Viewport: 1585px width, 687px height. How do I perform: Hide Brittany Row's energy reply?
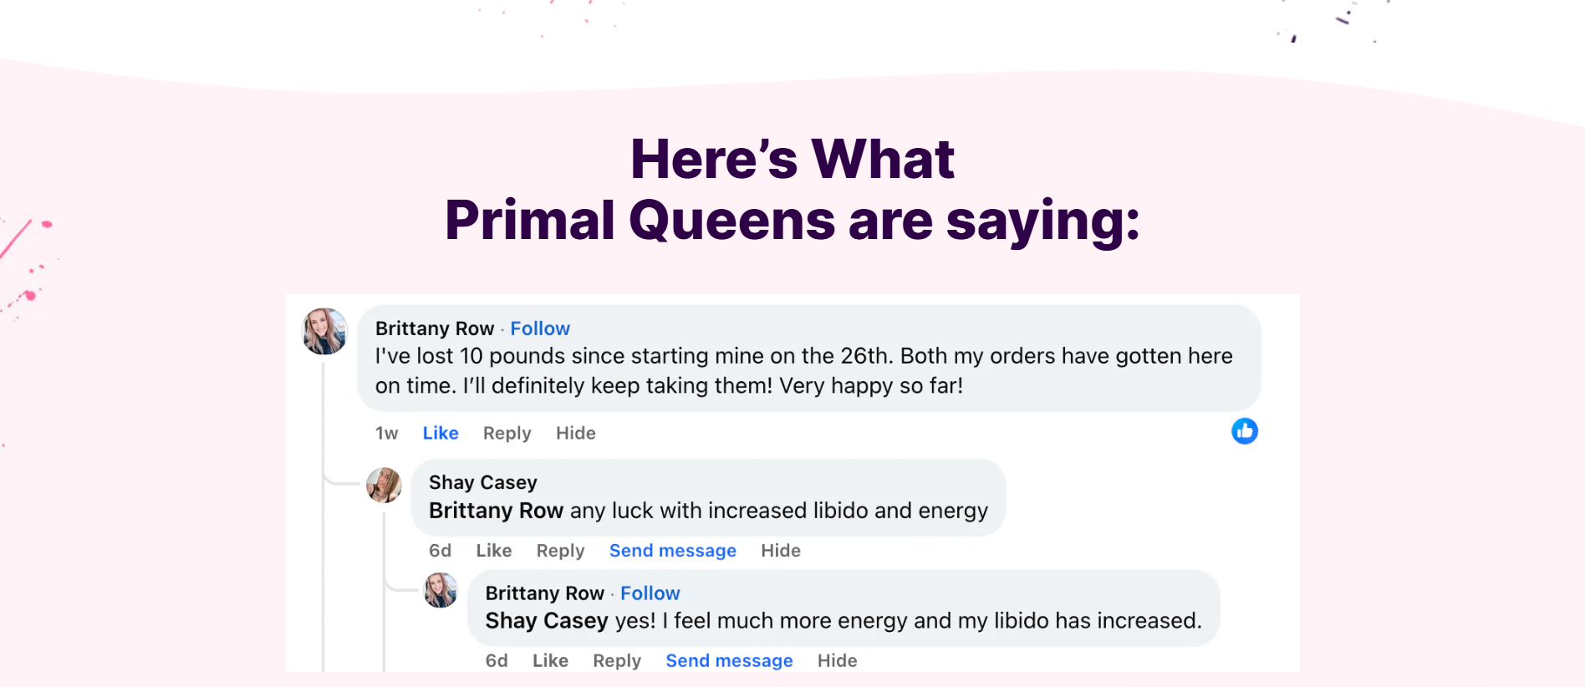837,661
